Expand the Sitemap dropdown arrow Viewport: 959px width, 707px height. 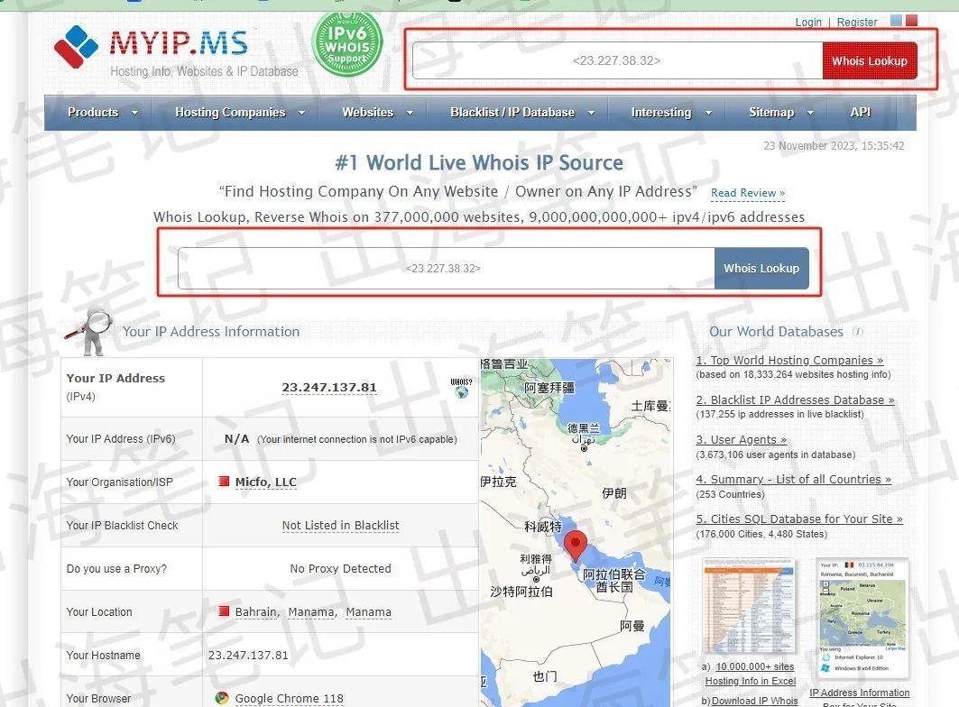tap(810, 113)
